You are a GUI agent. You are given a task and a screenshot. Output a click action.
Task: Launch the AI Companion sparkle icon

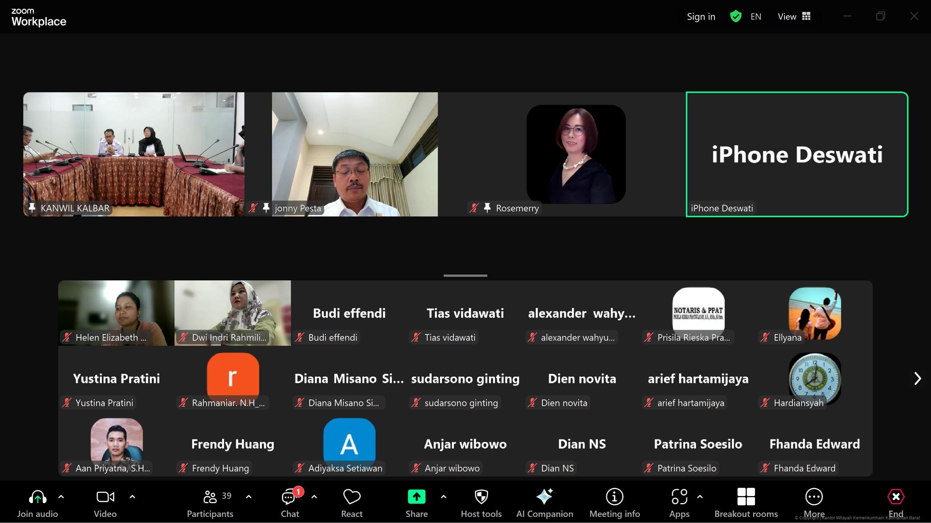point(544,496)
